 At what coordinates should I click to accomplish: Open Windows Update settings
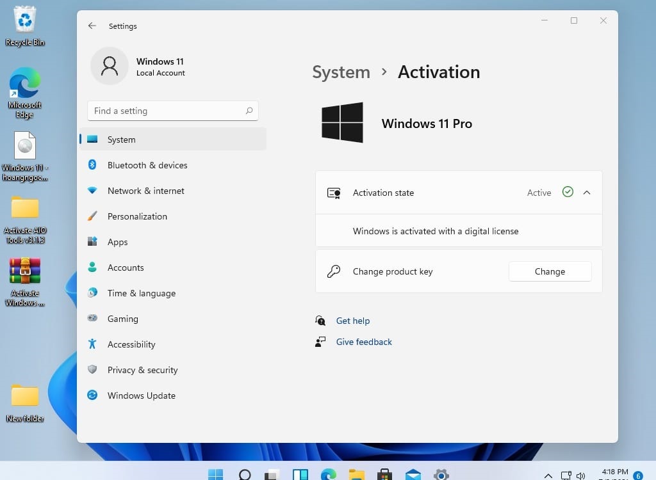pos(173,396)
